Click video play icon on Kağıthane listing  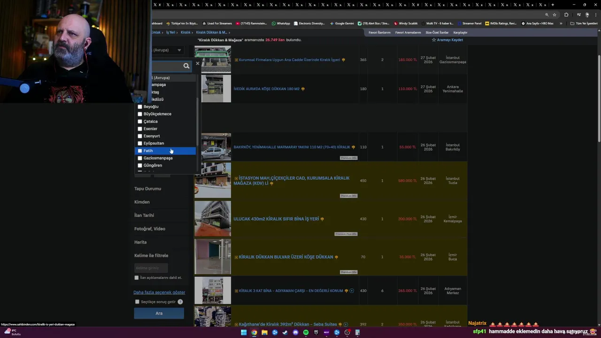(346, 324)
